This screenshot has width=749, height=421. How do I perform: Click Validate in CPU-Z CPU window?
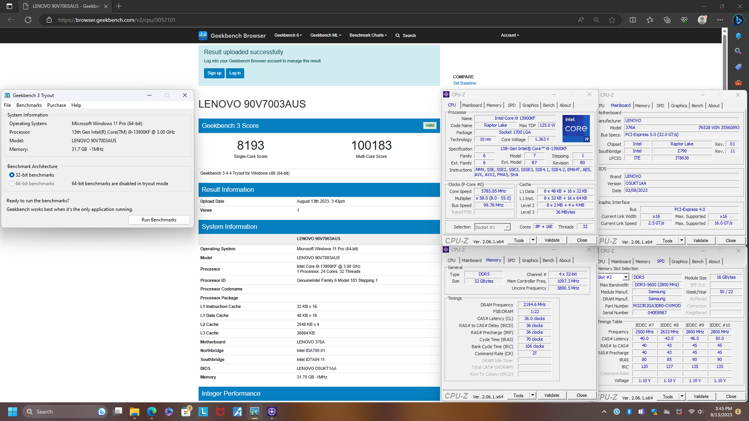552,240
